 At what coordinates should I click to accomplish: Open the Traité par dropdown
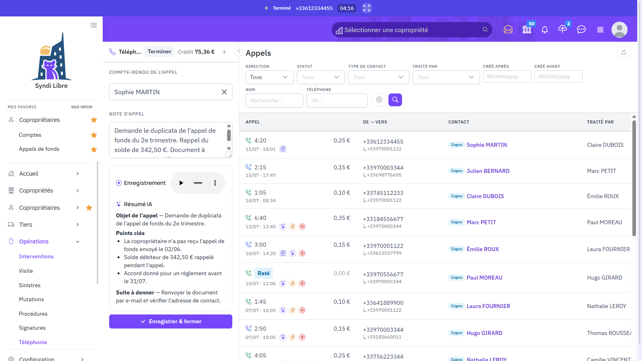pyautogui.click(x=446, y=77)
